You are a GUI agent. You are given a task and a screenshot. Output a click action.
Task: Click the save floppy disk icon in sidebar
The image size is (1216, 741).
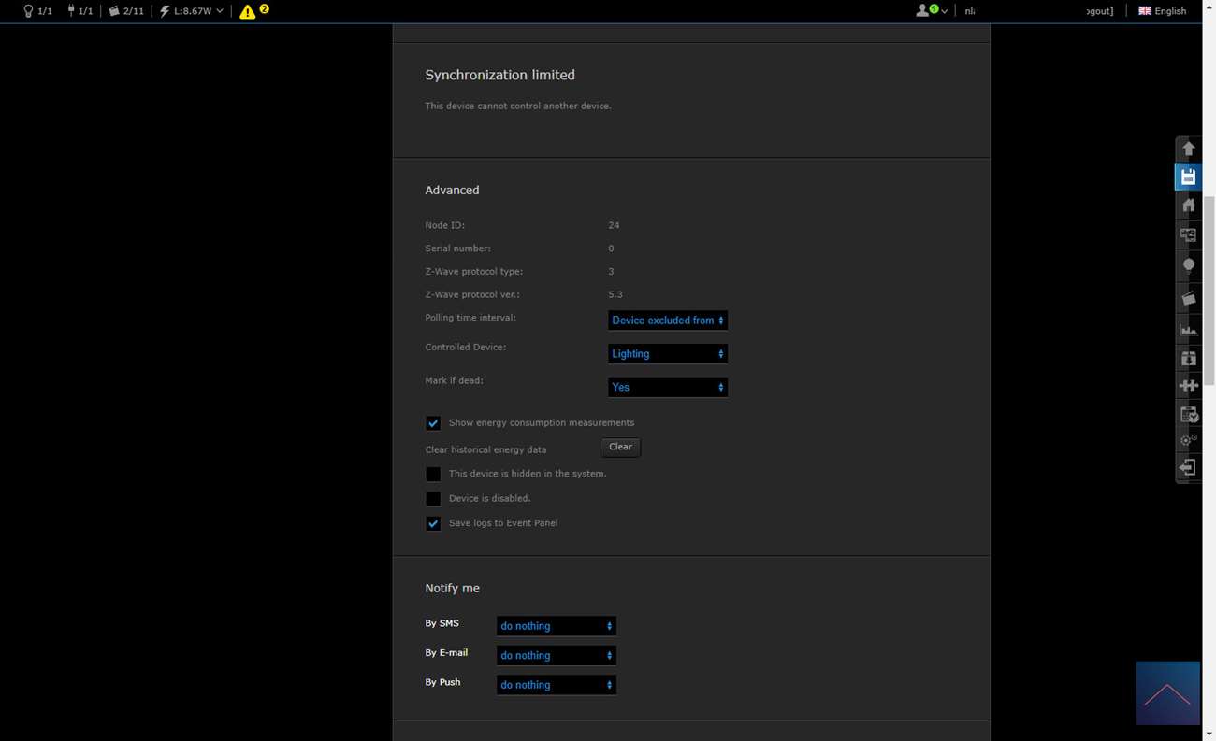click(1188, 178)
